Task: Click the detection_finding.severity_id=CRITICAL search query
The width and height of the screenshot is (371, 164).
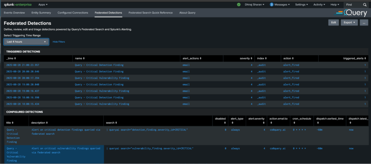Action: click(x=147, y=130)
